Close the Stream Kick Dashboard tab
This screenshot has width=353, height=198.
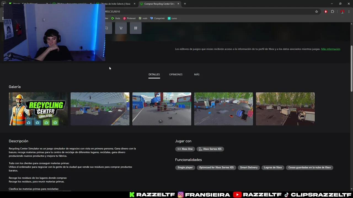[47, 4]
